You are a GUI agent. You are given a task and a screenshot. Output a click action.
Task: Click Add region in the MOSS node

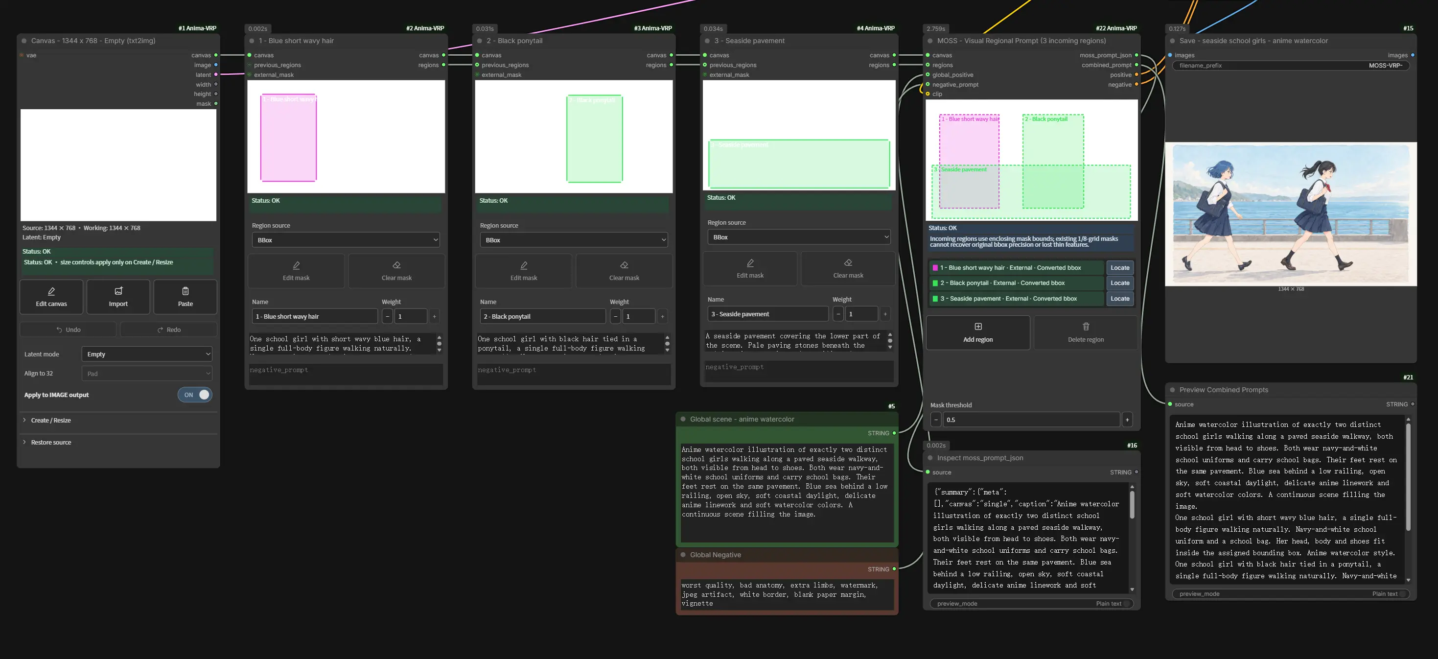978,333
